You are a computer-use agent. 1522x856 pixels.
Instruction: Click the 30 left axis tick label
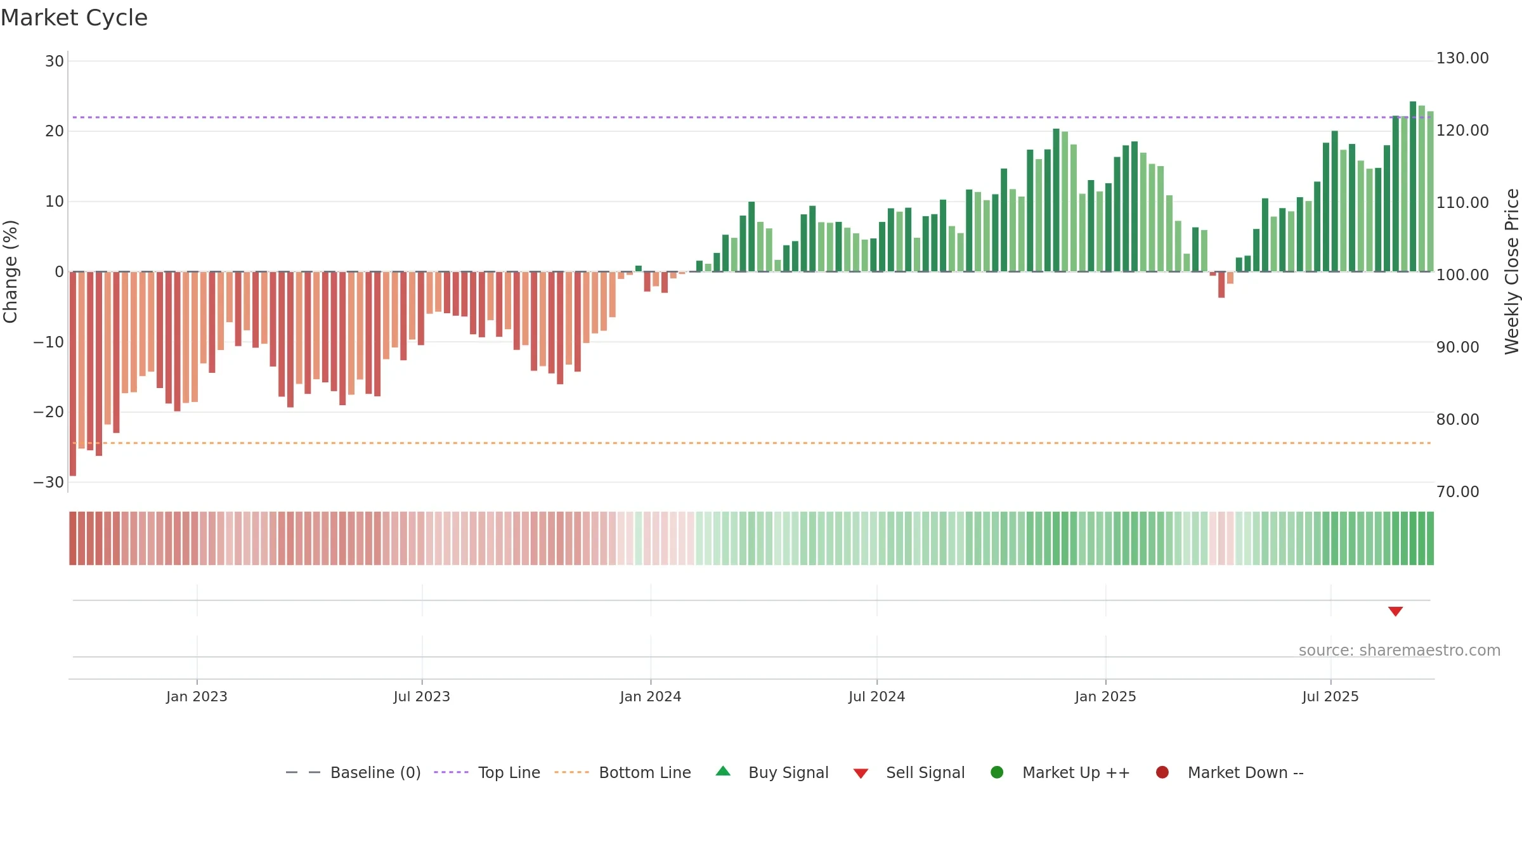coord(55,62)
